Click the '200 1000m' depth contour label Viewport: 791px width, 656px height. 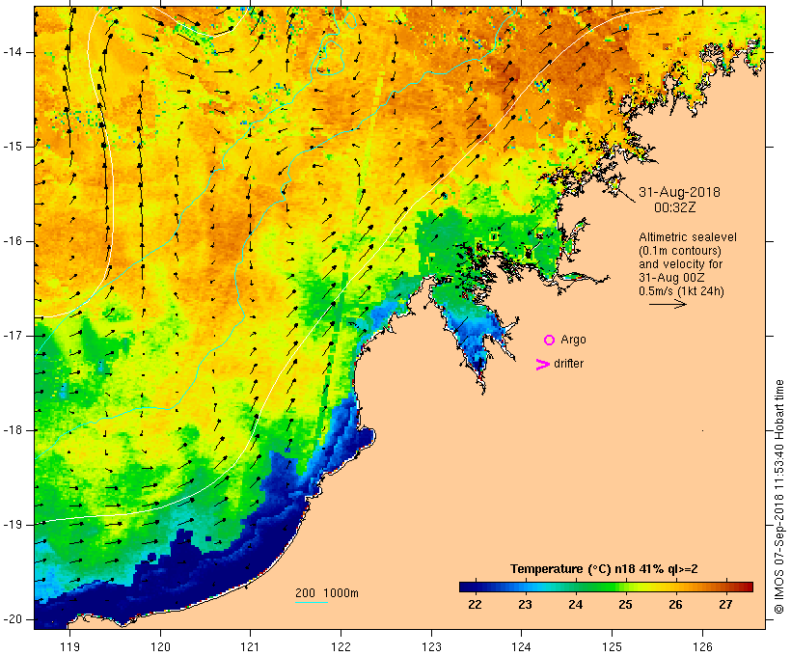pos(327,593)
